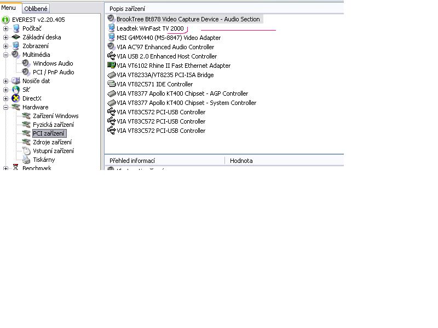
Task: Select PCI / PnP Audio item
Action: (x=53, y=72)
